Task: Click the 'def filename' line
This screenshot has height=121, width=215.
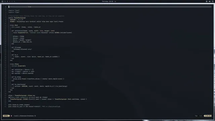Action: [16, 47]
